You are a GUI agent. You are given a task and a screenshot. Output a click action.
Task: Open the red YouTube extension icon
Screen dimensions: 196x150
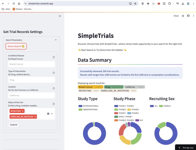(x=159, y=4)
